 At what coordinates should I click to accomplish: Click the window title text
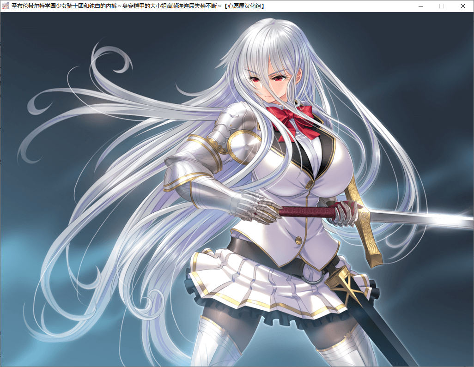139,6
